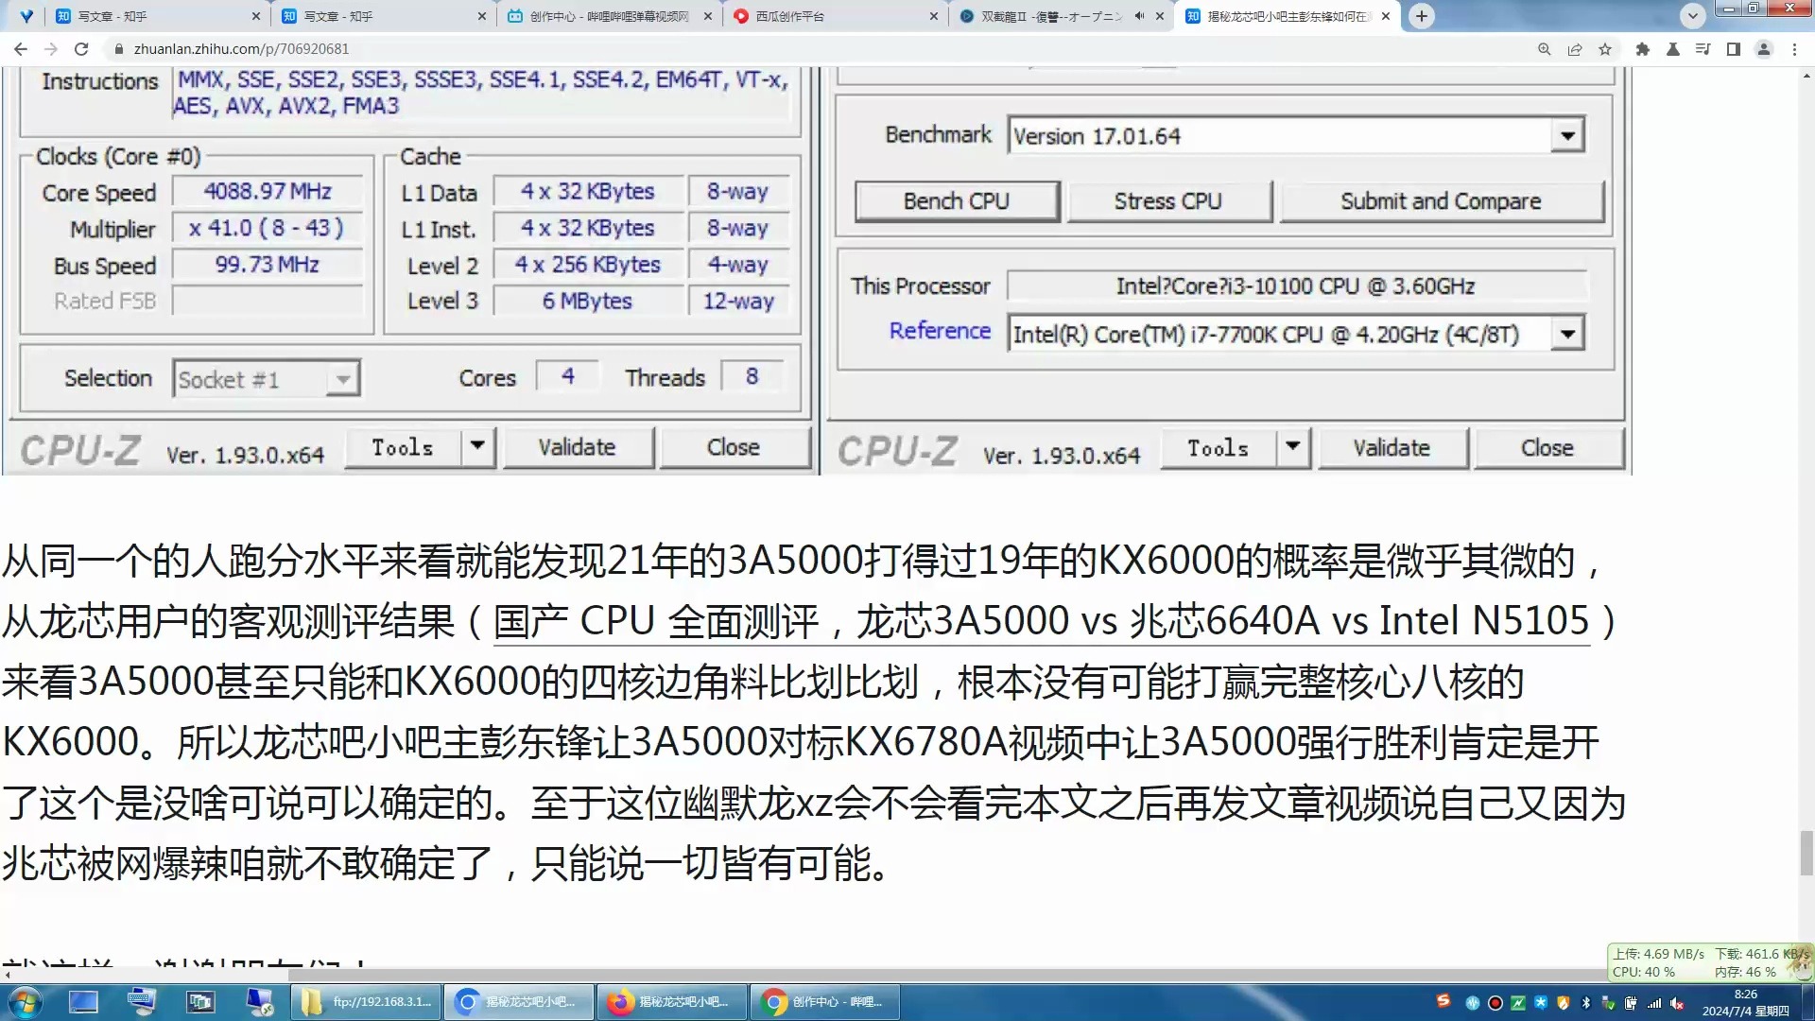Click the Level 2 4 x 256 KBytes value
The image size is (1815, 1021).
587,265
